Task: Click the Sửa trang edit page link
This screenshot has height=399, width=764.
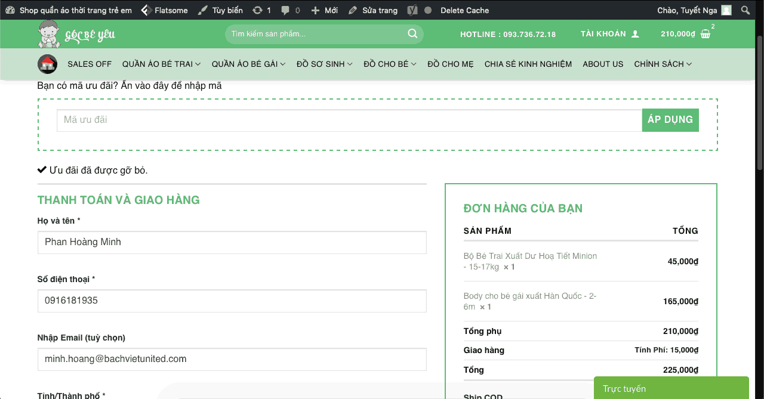Action: (x=373, y=10)
